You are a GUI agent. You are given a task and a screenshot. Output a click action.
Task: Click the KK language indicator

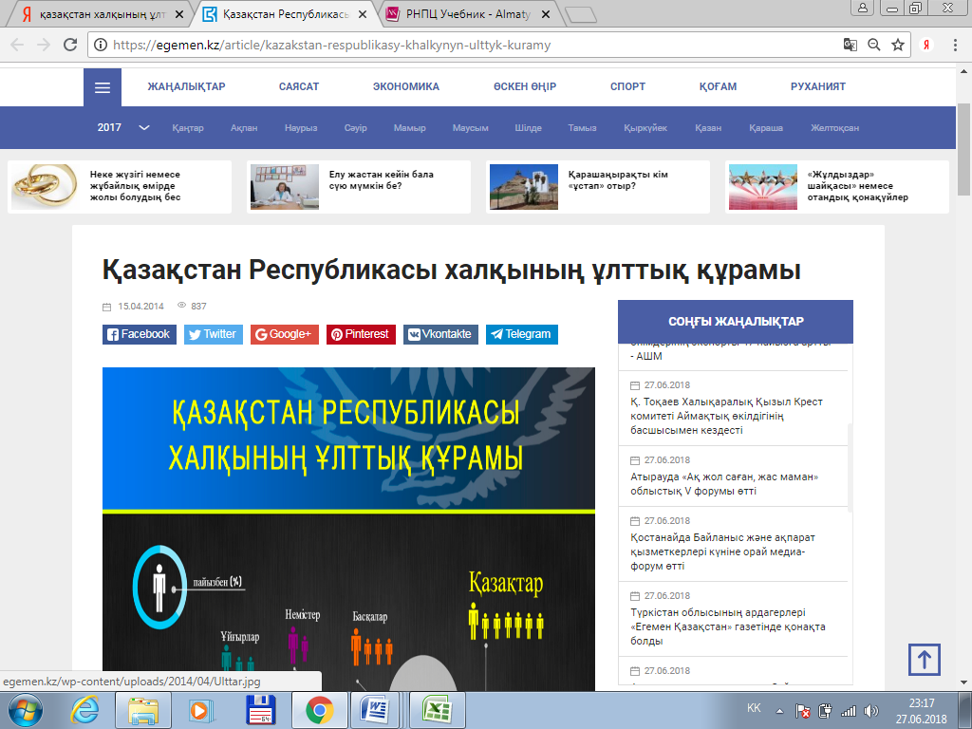pyautogui.click(x=754, y=708)
